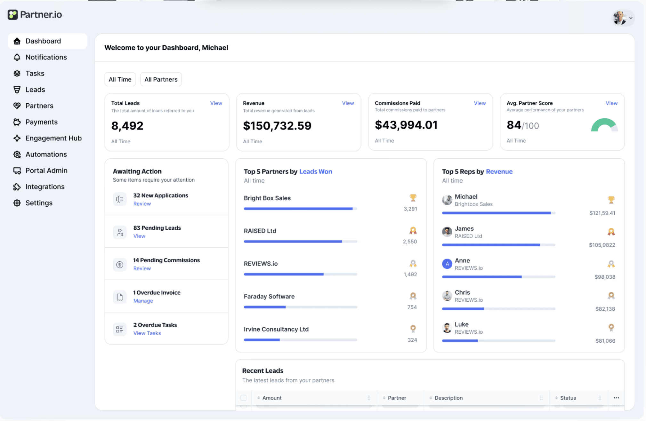Click the Payments piggy bank icon
Viewport: 646px width, 421px height.
coord(17,122)
